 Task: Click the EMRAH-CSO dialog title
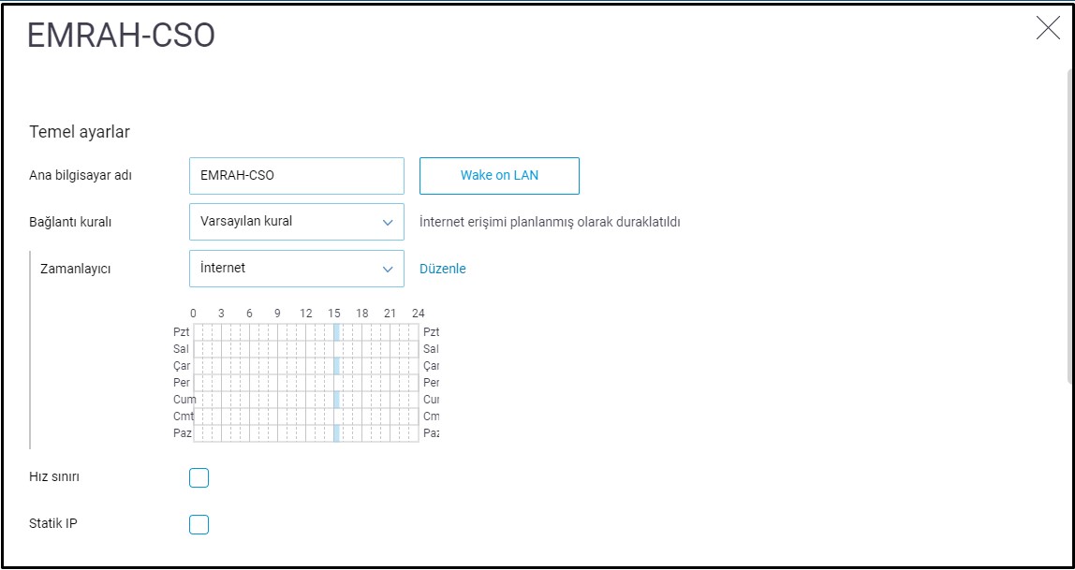pyautogui.click(x=121, y=36)
